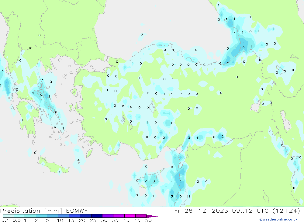This screenshot has height=222, width=304.
Task: Select the 30–35 mm purple legend swatch
Action: [x=108, y=216]
